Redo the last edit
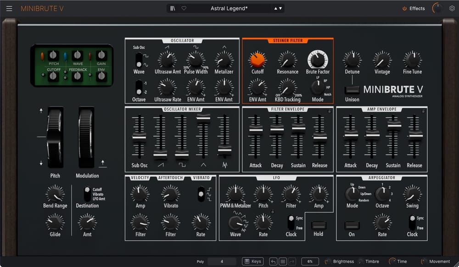This screenshot has width=459, height=267. [x=292, y=261]
